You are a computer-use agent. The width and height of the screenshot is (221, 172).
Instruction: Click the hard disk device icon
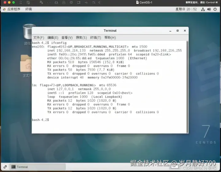tap(56, 2)
